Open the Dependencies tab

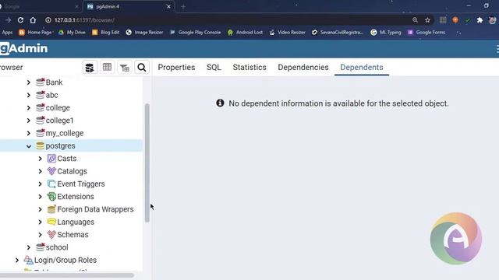click(303, 68)
